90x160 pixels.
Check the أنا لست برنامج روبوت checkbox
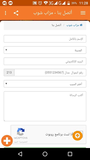tap(80, 134)
